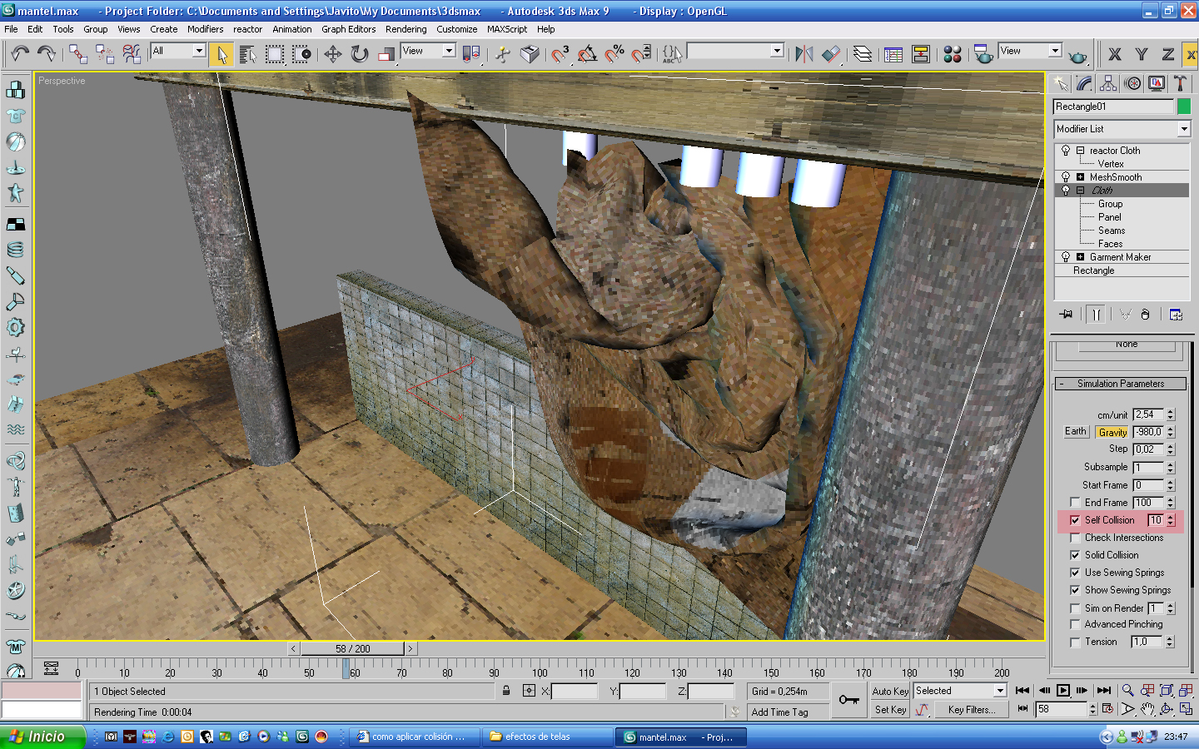Open the Hierarchy command panel tab

1108,83
